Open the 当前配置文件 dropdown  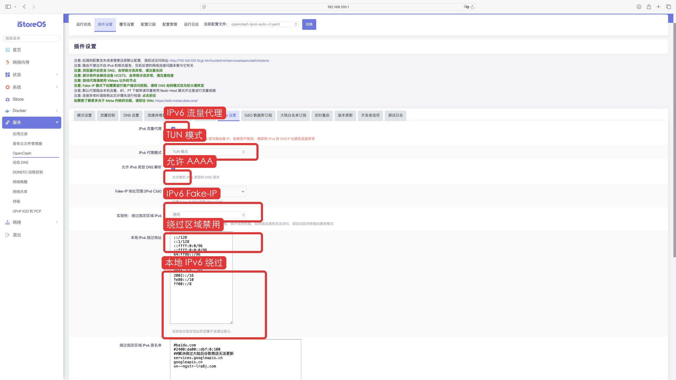264,24
